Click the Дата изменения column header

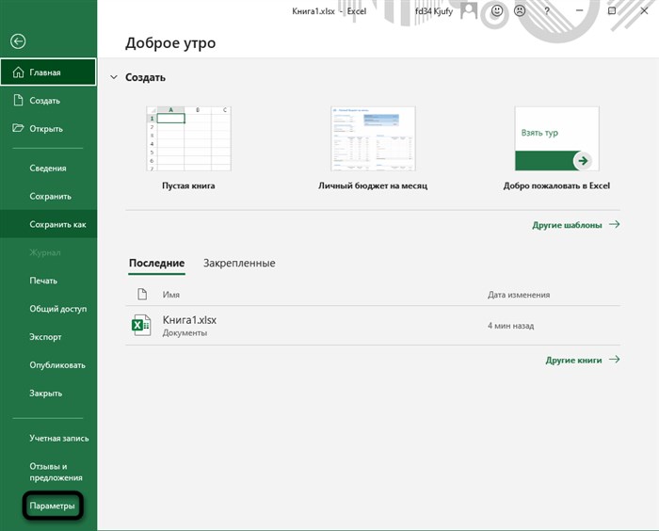tap(519, 295)
